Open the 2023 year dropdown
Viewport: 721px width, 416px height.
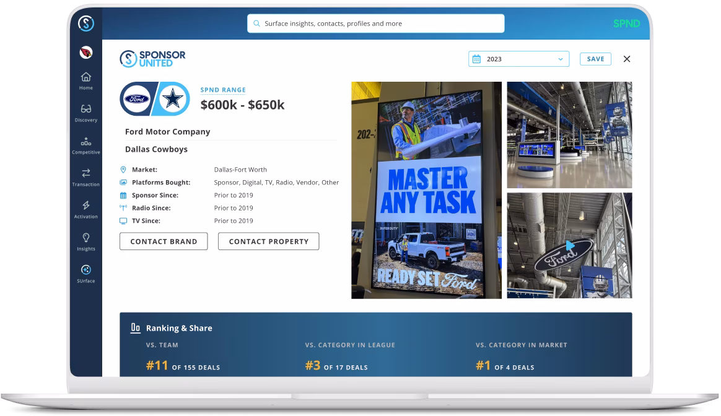click(518, 59)
